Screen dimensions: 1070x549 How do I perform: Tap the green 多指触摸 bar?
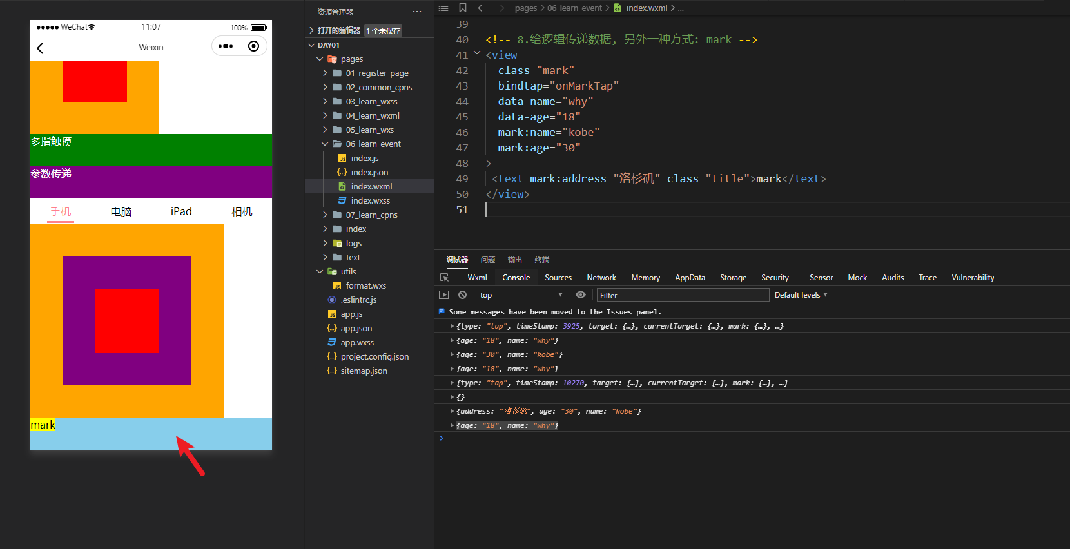[x=151, y=150]
